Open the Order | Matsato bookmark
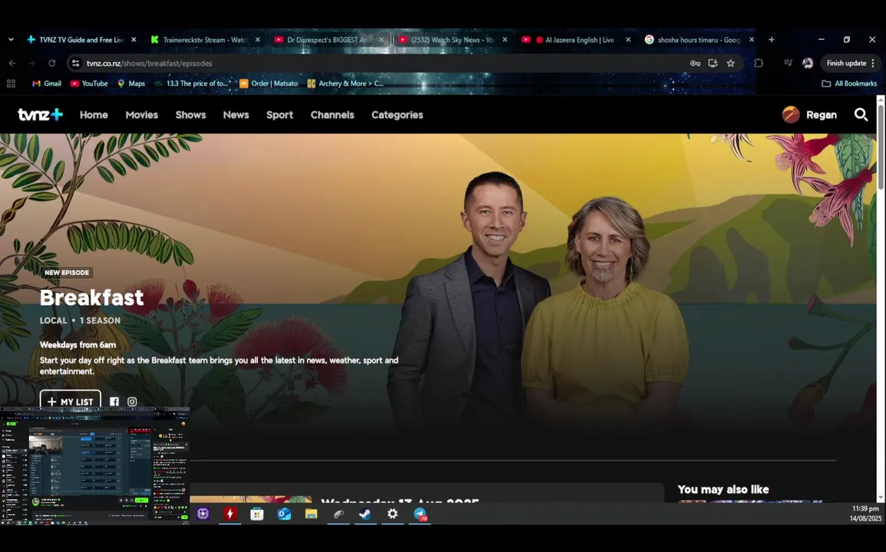Image resolution: width=886 pixels, height=552 pixels. 269,84
